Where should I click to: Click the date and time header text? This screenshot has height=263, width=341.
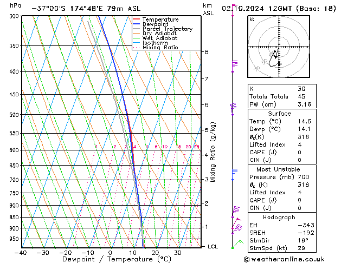click(x=279, y=9)
